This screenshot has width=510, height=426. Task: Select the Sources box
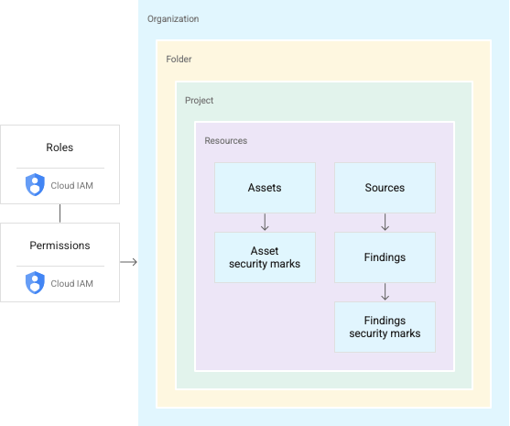(385, 188)
